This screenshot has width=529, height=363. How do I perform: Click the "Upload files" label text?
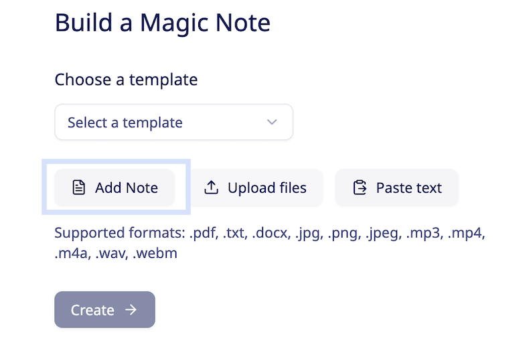click(x=267, y=188)
